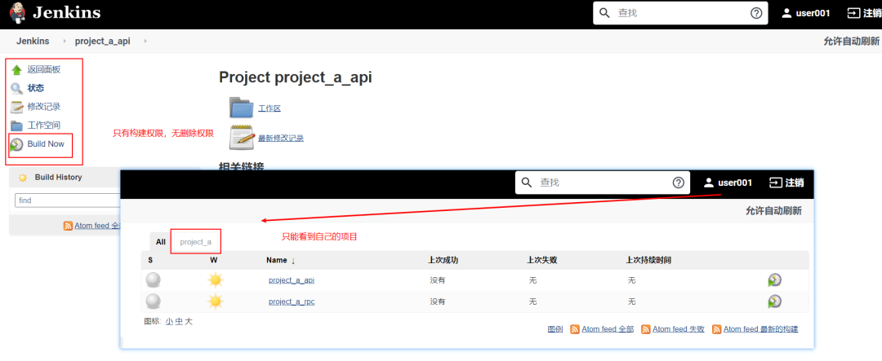882x361 pixels.
Task: Trigger Build Now link
Action: click(46, 143)
